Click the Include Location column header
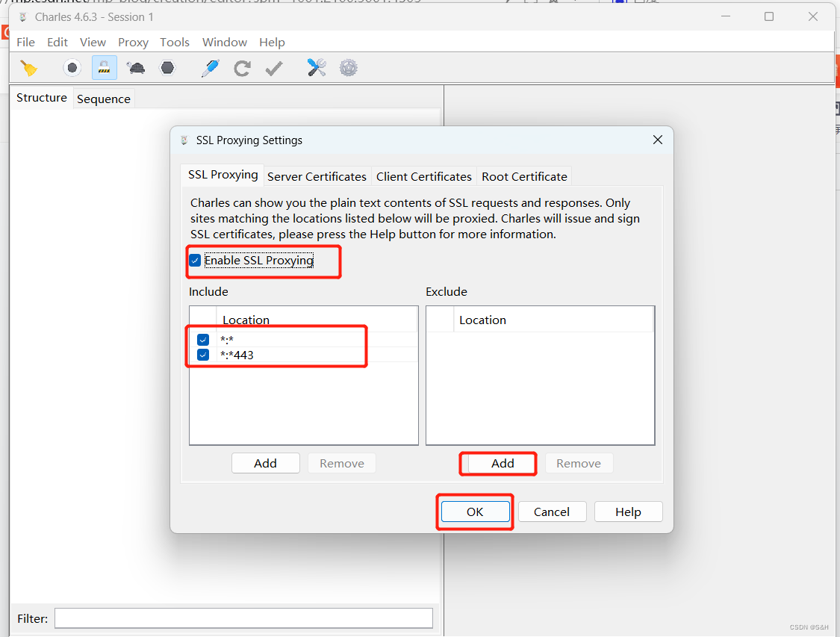The height and width of the screenshot is (637, 840). coord(317,320)
